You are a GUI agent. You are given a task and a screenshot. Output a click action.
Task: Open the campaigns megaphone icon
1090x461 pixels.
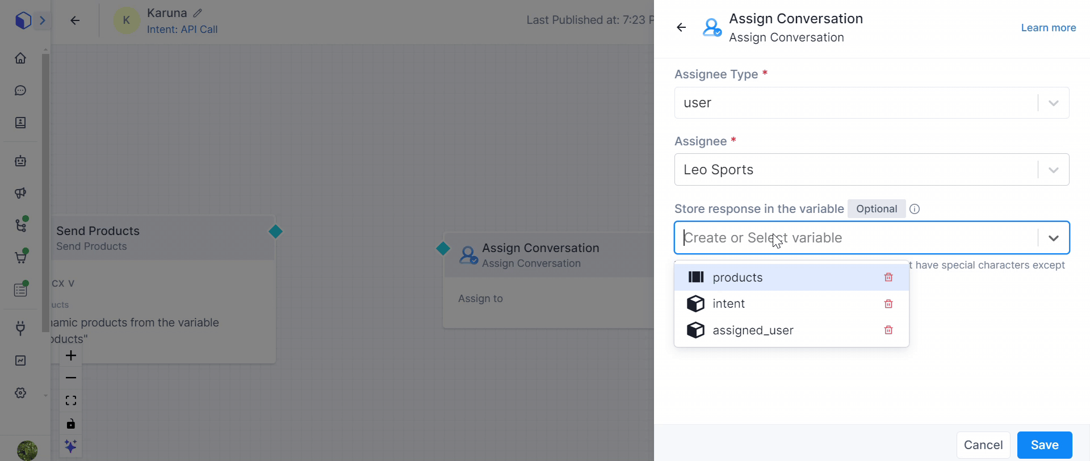click(20, 193)
